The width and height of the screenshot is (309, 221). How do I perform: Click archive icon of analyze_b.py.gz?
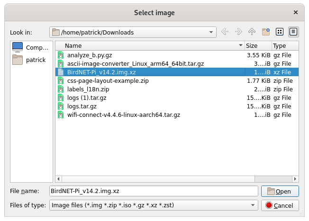click(61, 55)
